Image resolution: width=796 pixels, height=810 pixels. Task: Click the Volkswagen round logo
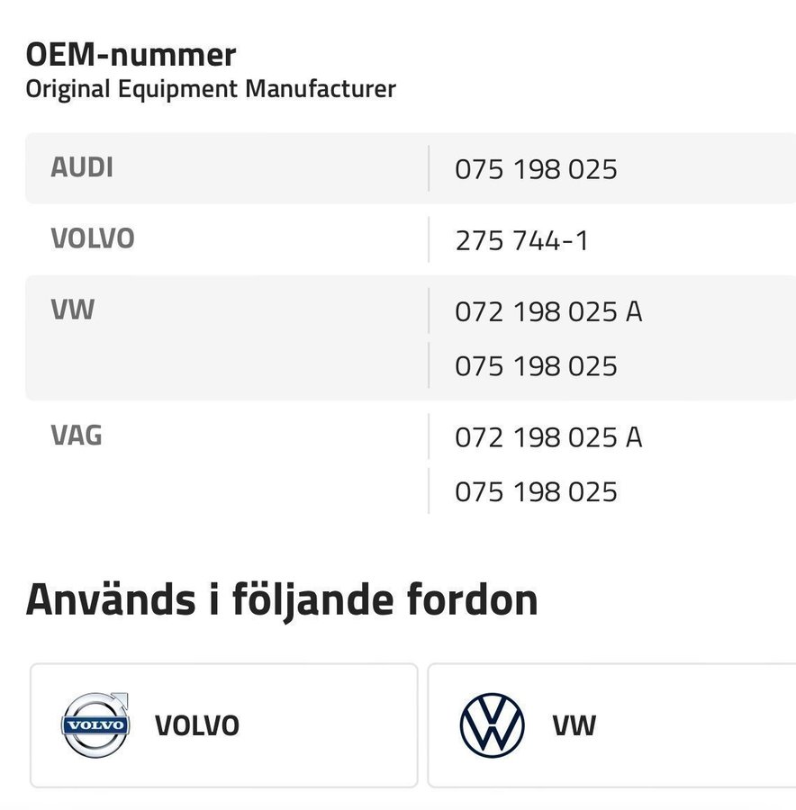492,724
